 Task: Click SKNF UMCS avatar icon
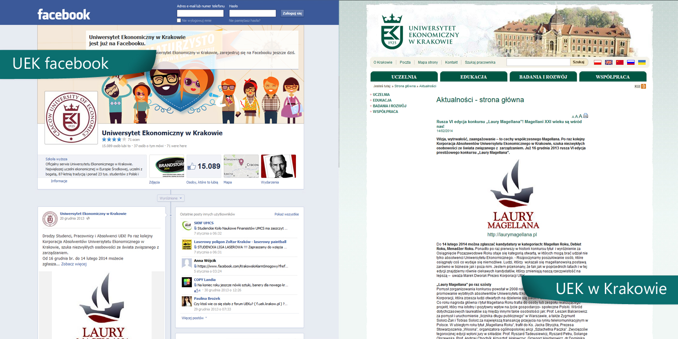pos(186,225)
